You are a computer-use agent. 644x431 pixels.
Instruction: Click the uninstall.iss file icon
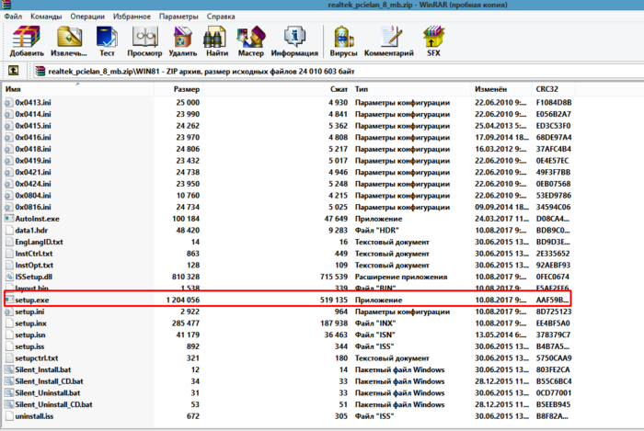tap(8, 416)
